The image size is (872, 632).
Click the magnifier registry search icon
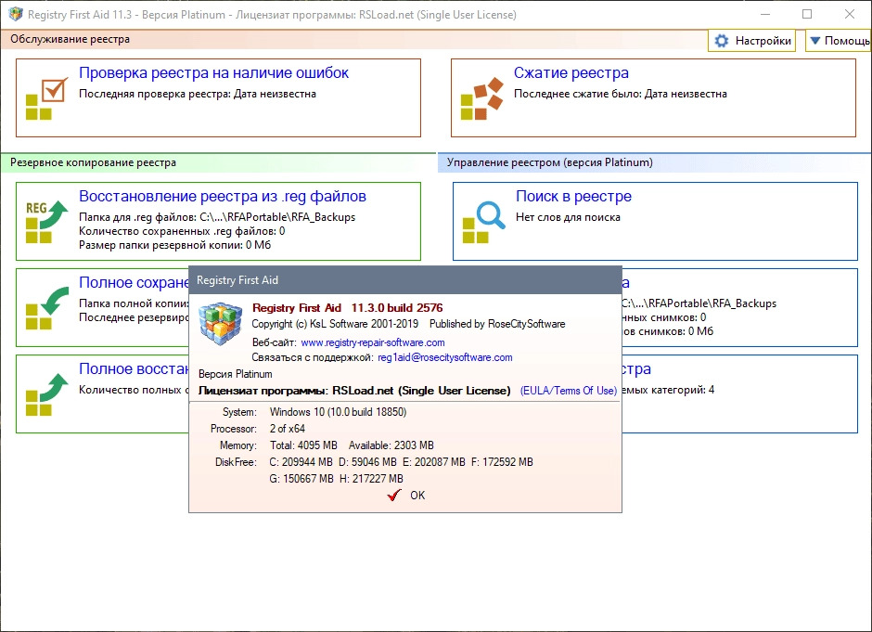(484, 222)
